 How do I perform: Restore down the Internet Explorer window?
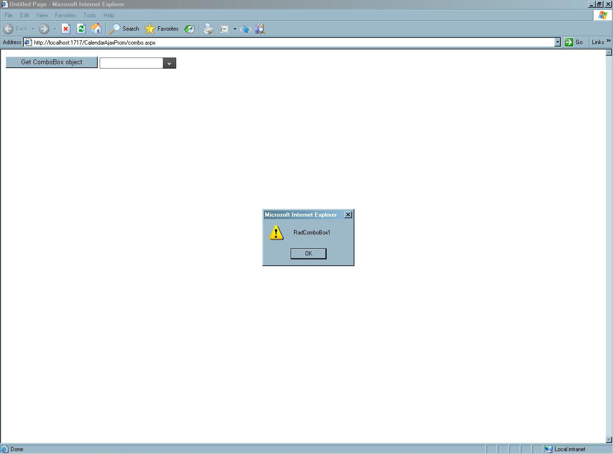[x=600, y=4]
